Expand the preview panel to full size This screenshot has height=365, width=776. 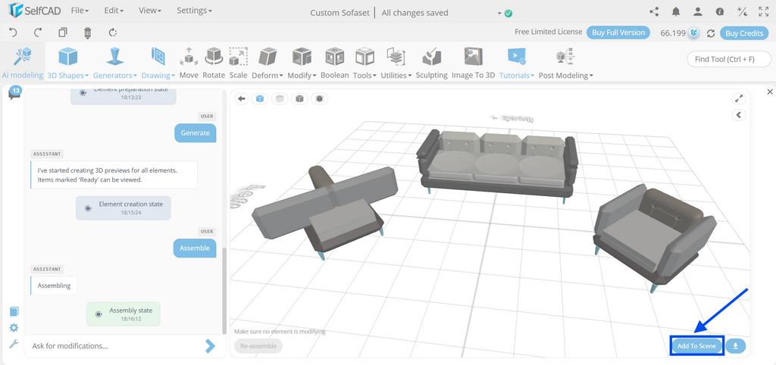point(739,98)
